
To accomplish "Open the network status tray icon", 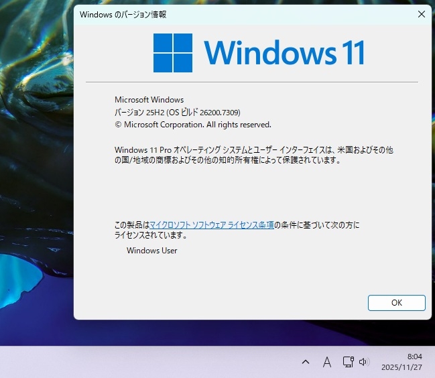I will click(x=348, y=362).
